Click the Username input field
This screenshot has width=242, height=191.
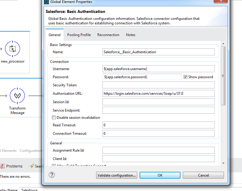(x=158, y=69)
